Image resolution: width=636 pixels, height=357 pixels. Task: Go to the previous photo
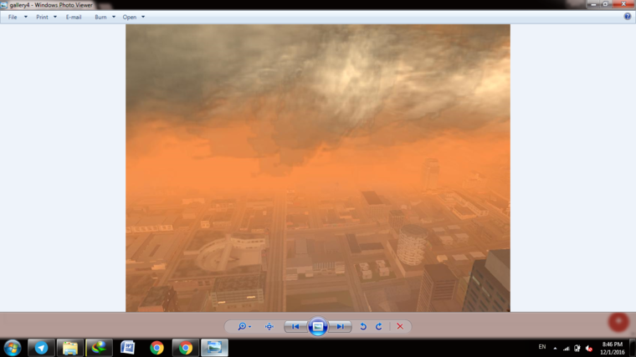coord(295,327)
